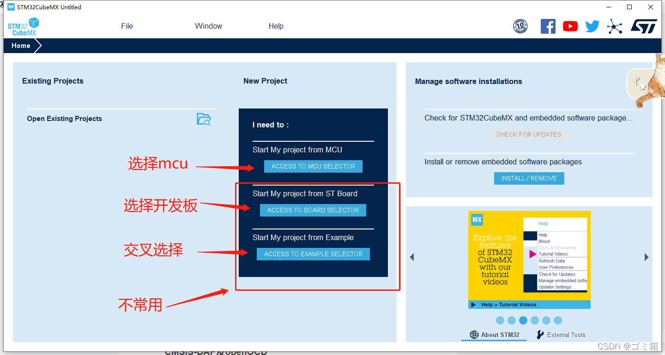The width and height of the screenshot is (665, 355).
Task: Click 'Check for STM32CubeMX and embedded software' text
Action: (529, 118)
